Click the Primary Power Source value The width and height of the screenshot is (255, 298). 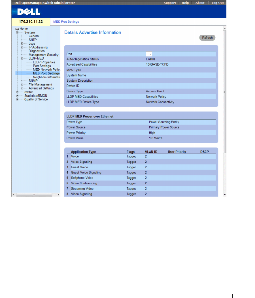[164, 127]
